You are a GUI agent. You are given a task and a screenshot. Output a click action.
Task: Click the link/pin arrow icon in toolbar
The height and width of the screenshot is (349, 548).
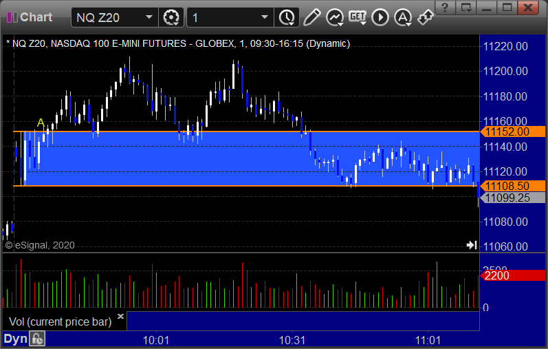426,17
